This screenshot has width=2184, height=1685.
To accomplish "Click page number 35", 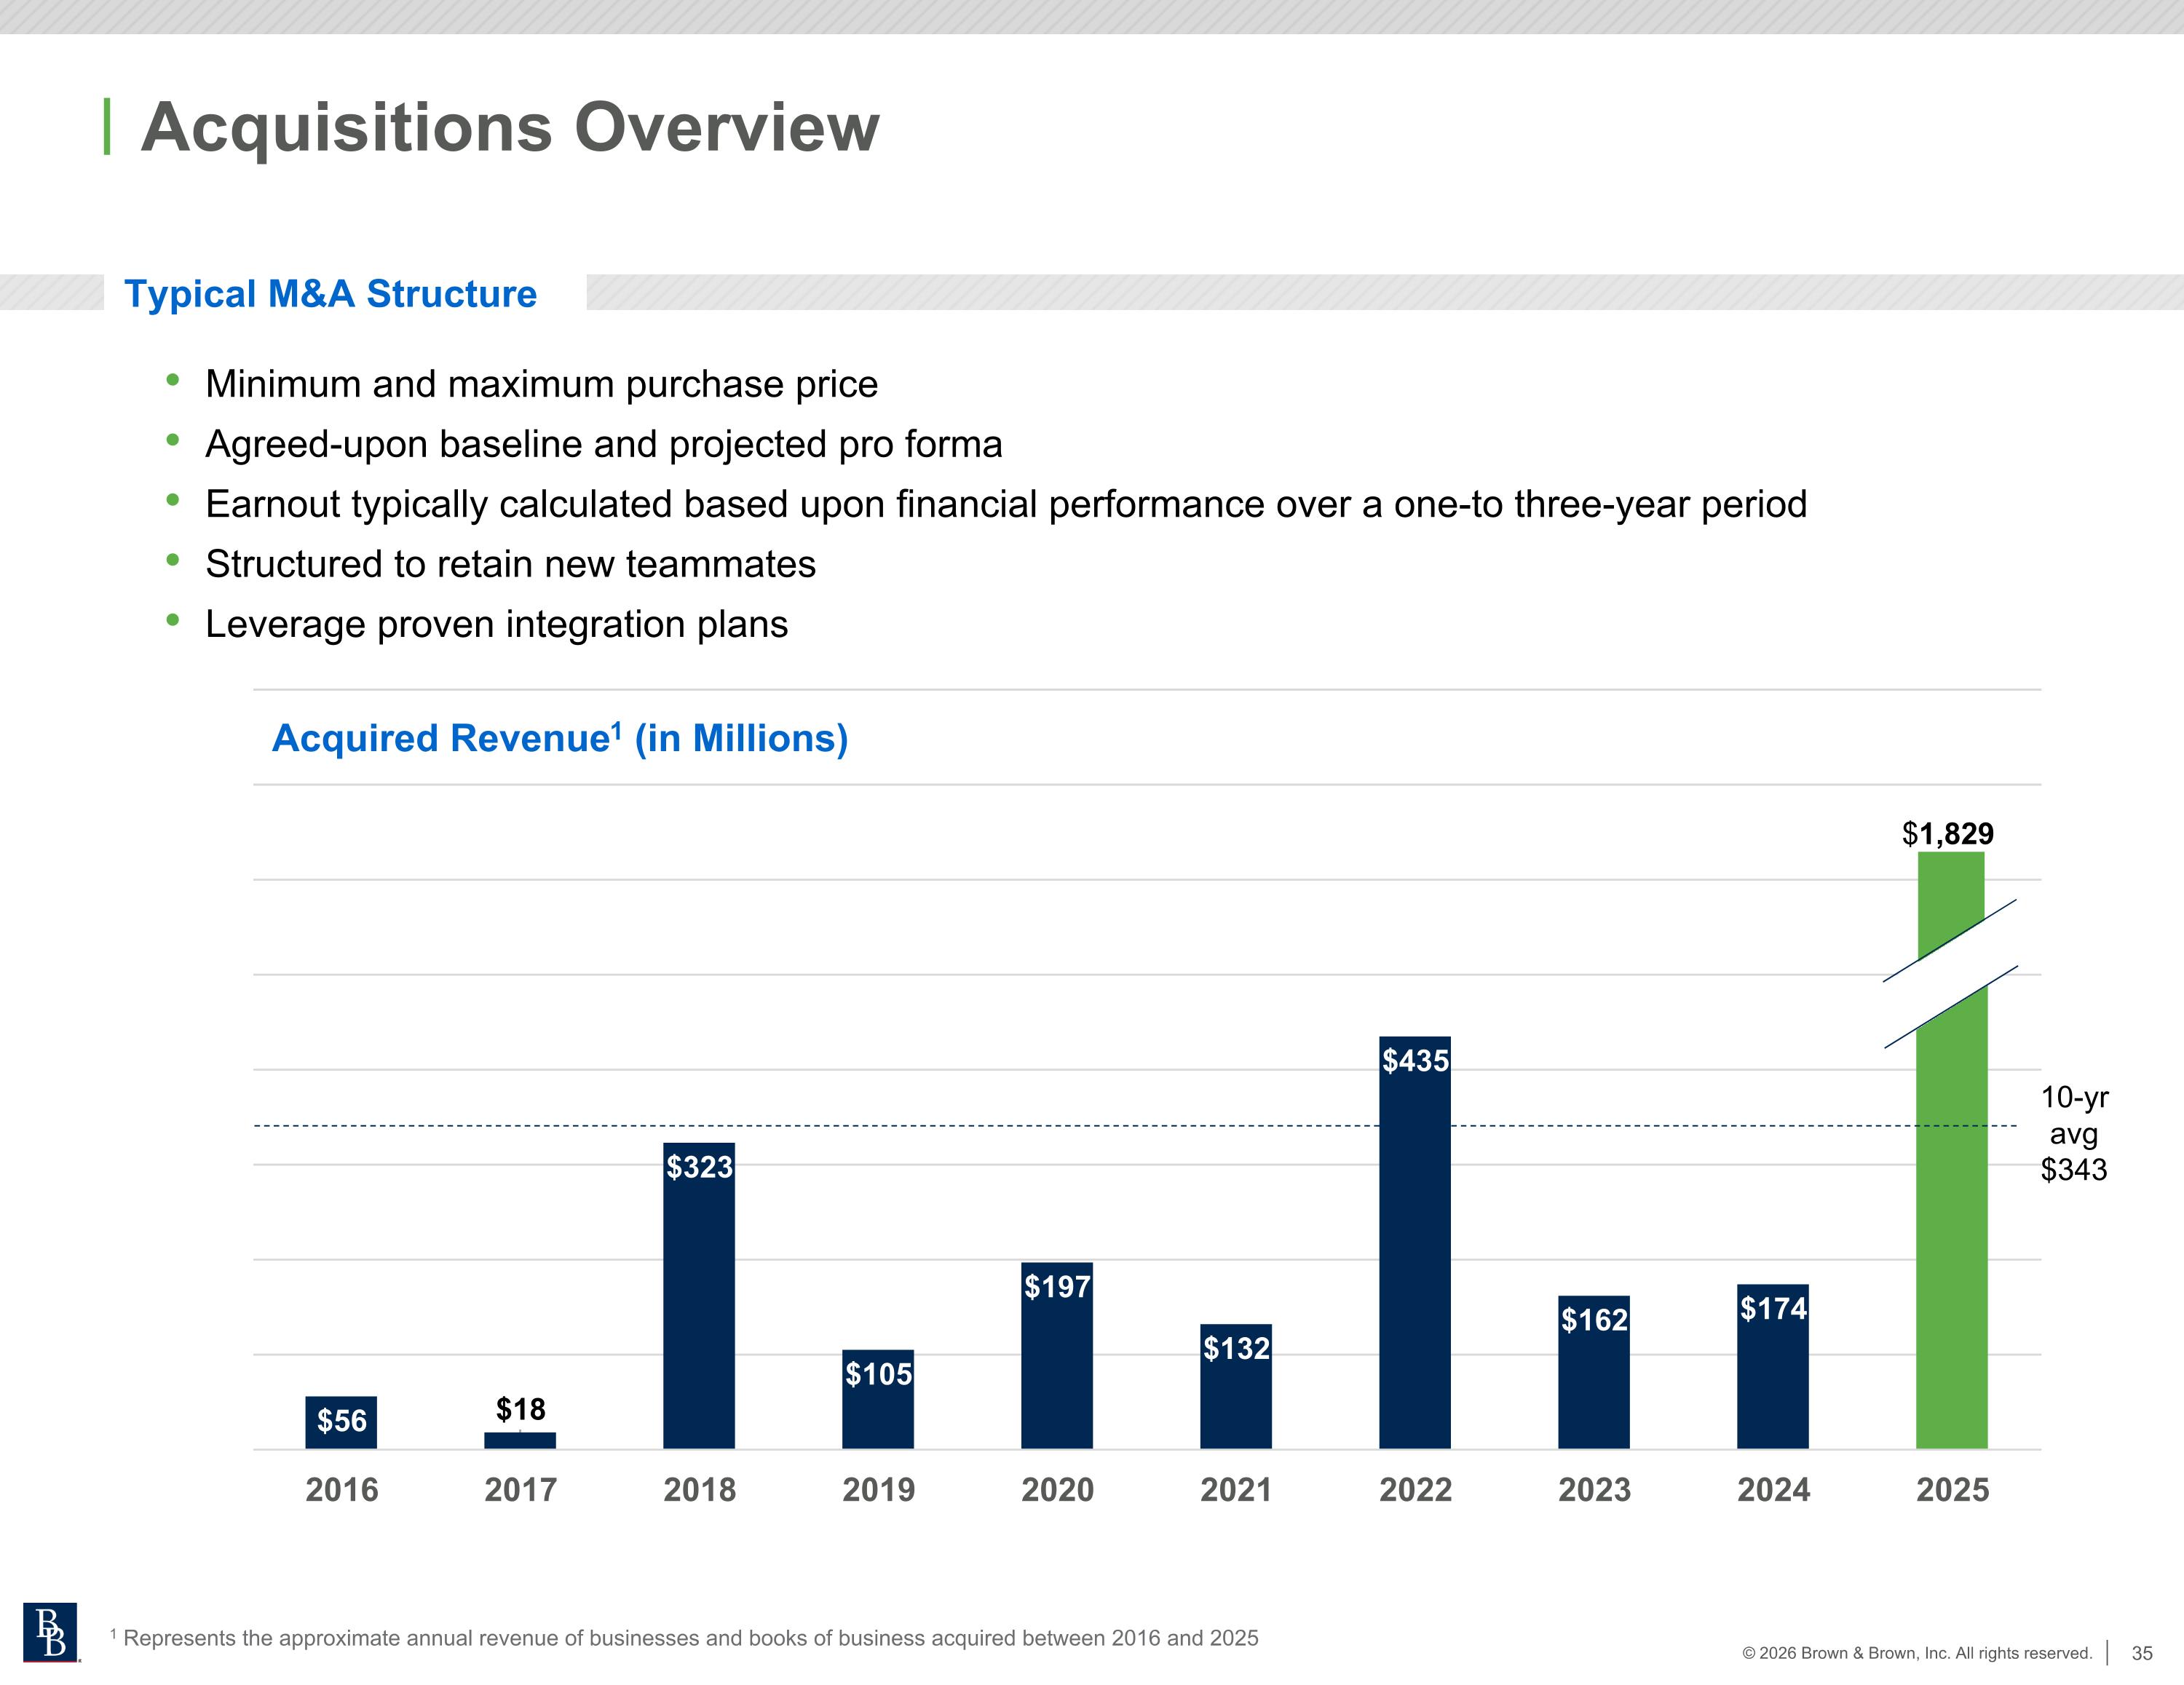I will tap(2141, 1653).
